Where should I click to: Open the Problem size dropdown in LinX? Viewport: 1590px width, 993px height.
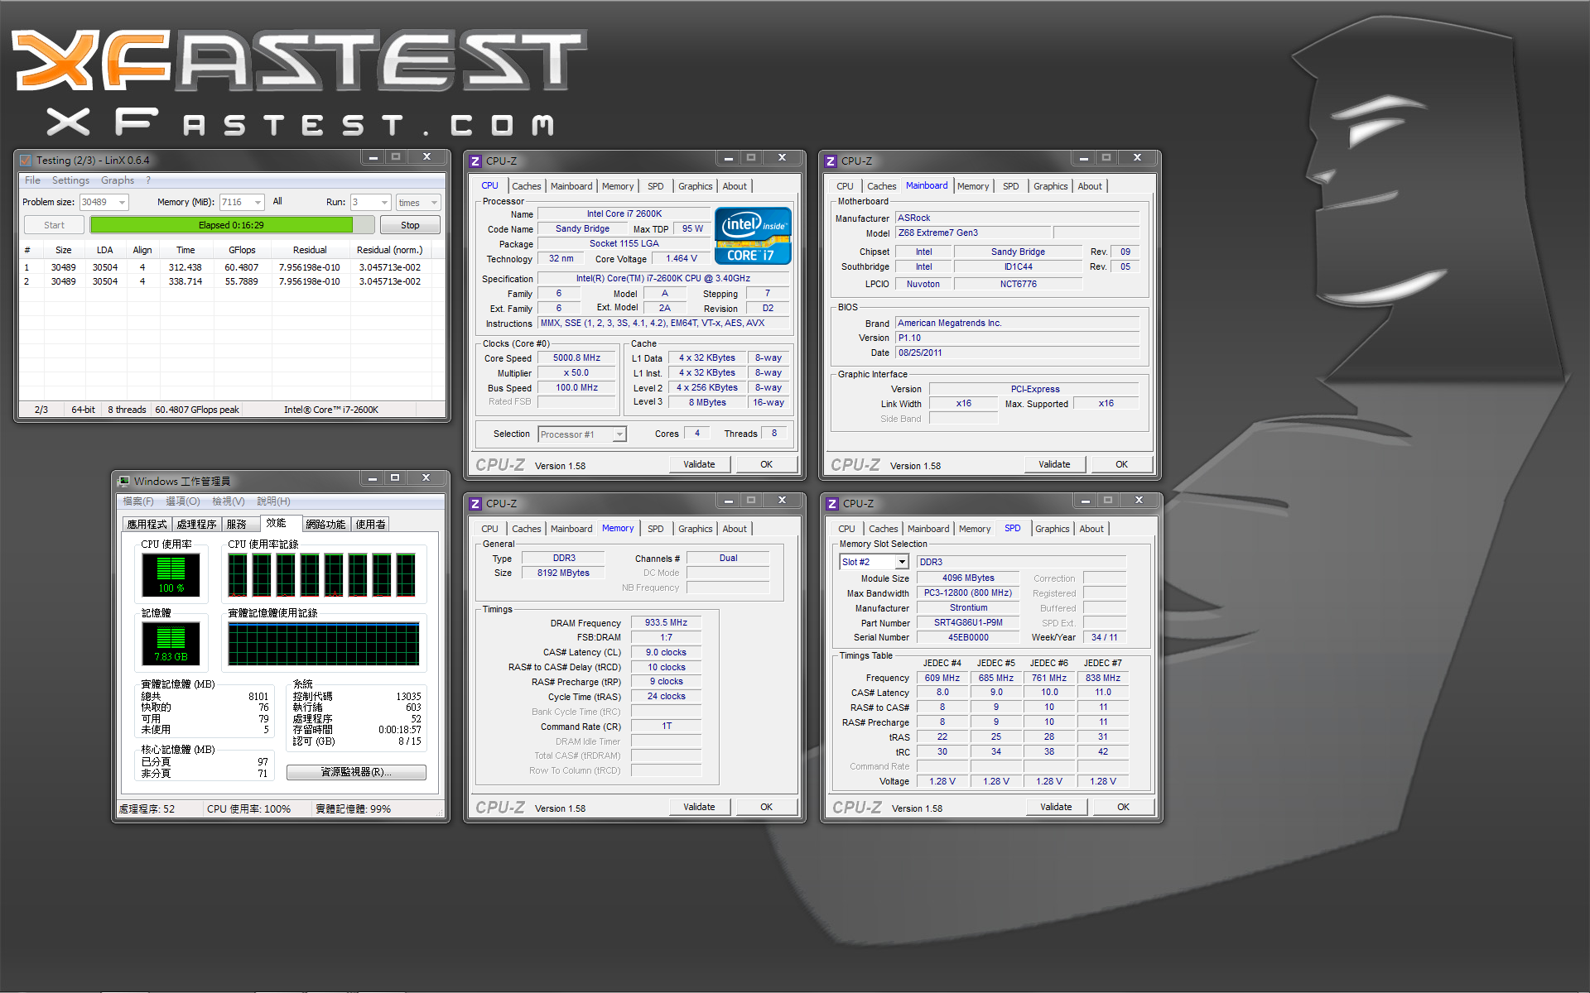(x=123, y=203)
